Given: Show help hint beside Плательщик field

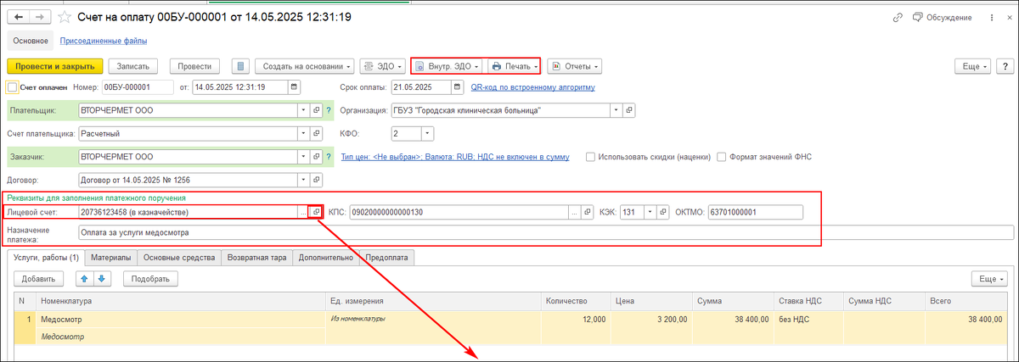Looking at the screenshot, I should (x=329, y=110).
